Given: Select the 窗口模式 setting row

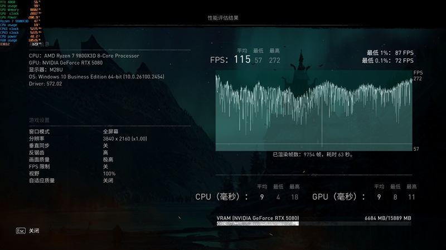Looking at the screenshot, I should click(x=40, y=131).
